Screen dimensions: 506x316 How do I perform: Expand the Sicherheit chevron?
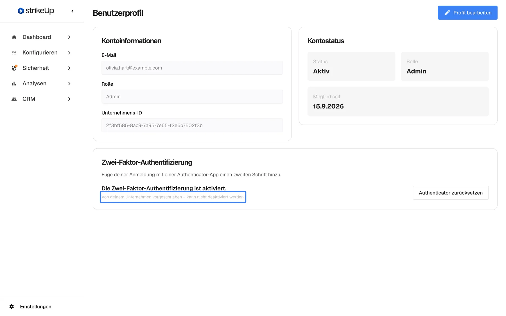pyautogui.click(x=69, y=68)
